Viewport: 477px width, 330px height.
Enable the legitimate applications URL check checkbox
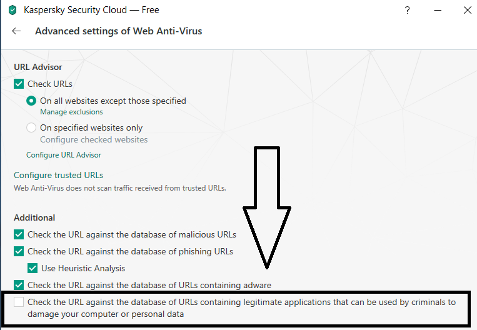click(19, 302)
